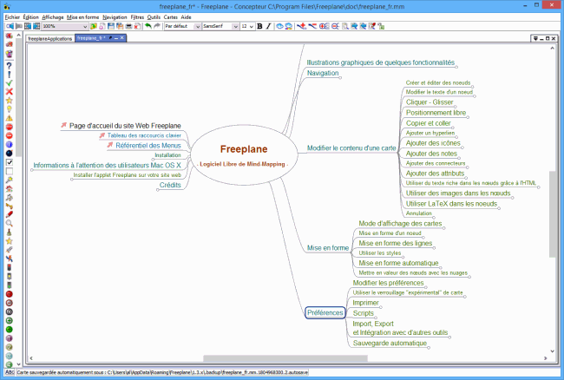
Task: Click the vertical scrollbar thumb of the map
Action: coord(553,214)
